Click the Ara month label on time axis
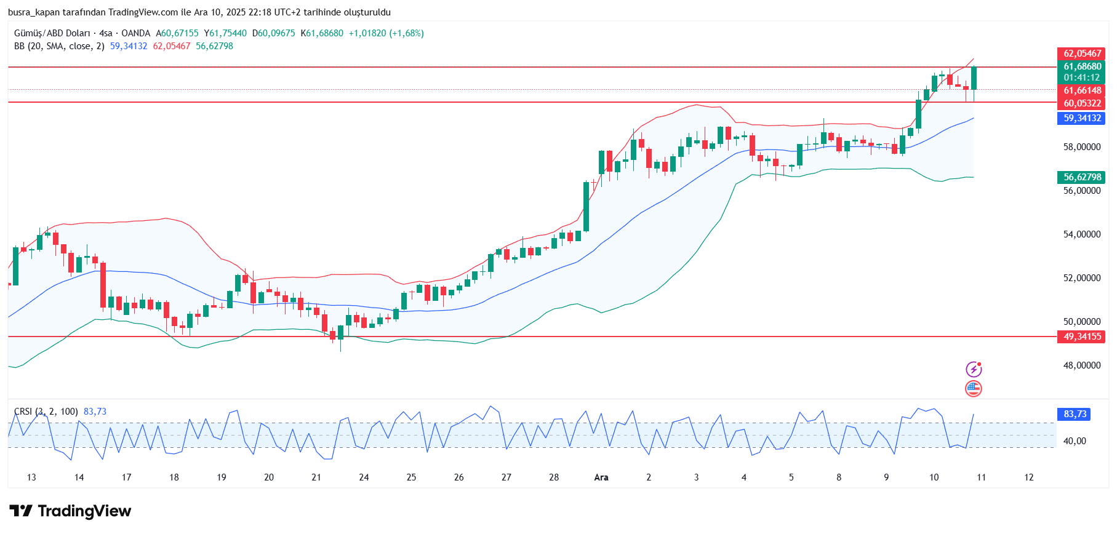The height and width of the screenshot is (534, 1117). tap(601, 477)
